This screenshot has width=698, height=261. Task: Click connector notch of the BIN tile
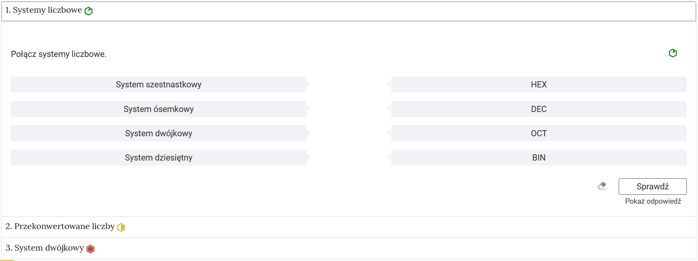click(389, 157)
